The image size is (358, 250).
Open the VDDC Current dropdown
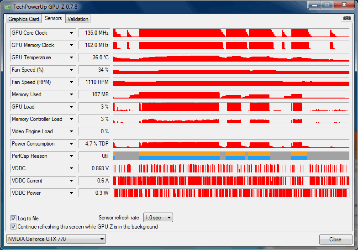tap(71, 181)
